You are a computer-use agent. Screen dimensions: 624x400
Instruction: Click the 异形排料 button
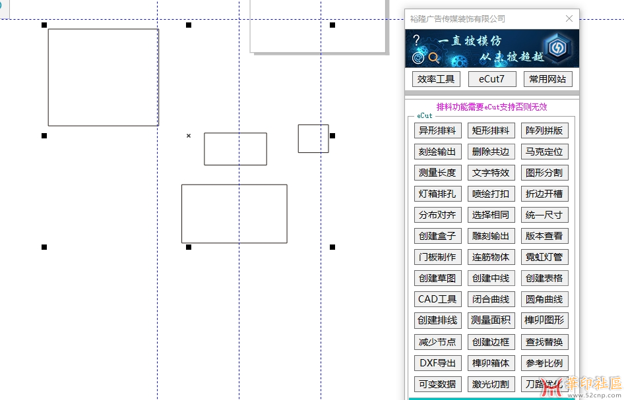point(437,130)
